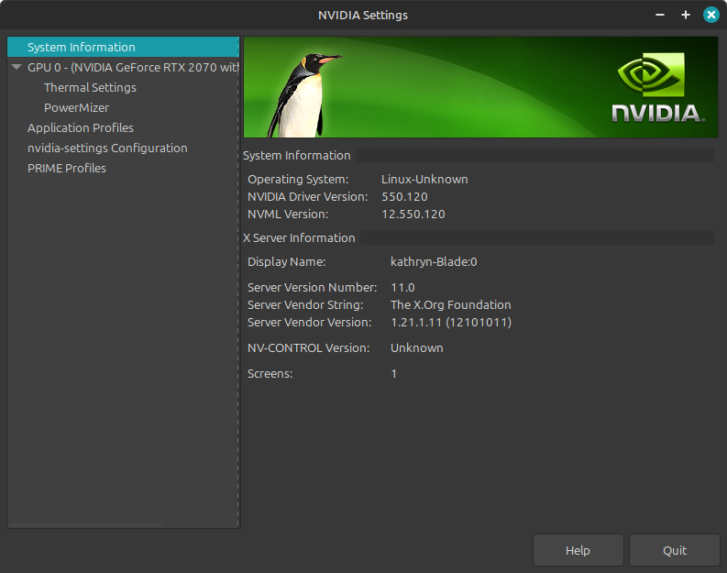Click vendor version 1.21.1.11 (12101011)
Viewport: 727px width, 573px height.
click(x=451, y=322)
